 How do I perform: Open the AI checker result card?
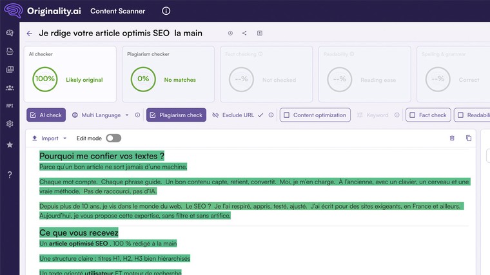coord(70,74)
